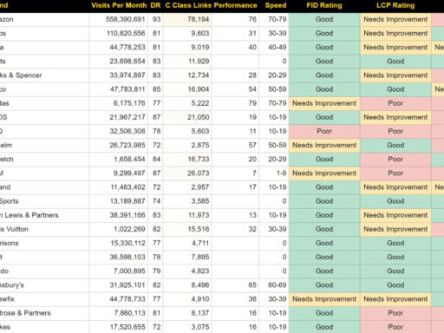444x333 pixels.
Task: Select the 4,711 links cell
Action: (x=187, y=243)
